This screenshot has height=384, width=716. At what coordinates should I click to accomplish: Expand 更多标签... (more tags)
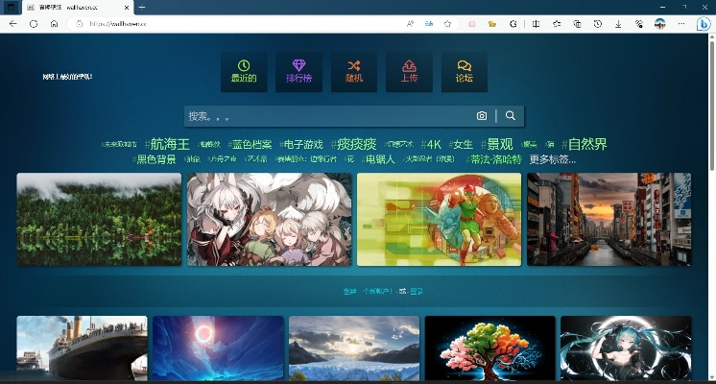point(552,159)
